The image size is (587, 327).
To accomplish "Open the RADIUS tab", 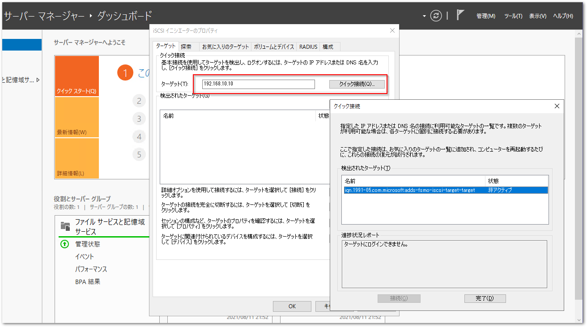I will click(308, 46).
